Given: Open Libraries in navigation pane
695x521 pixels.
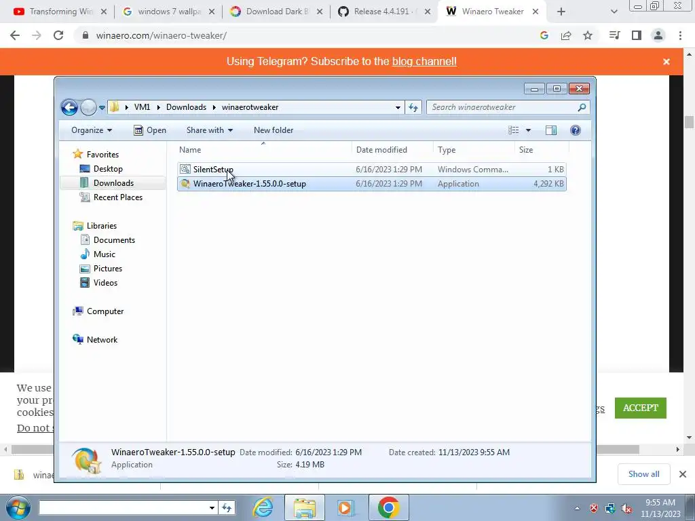Looking at the screenshot, I should pos(102,225).
